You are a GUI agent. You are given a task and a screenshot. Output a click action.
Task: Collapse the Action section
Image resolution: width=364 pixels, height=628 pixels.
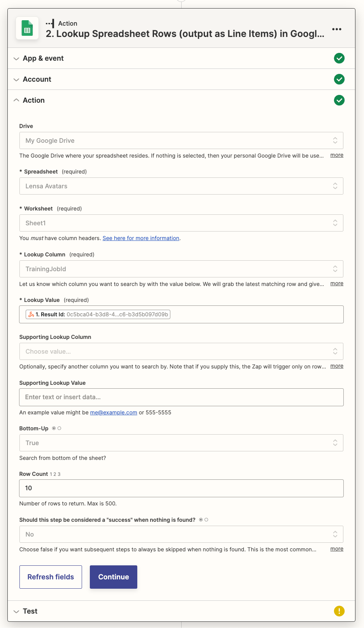(x=33, y=100)
